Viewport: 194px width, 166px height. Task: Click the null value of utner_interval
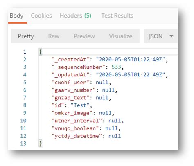coord(115,121)
